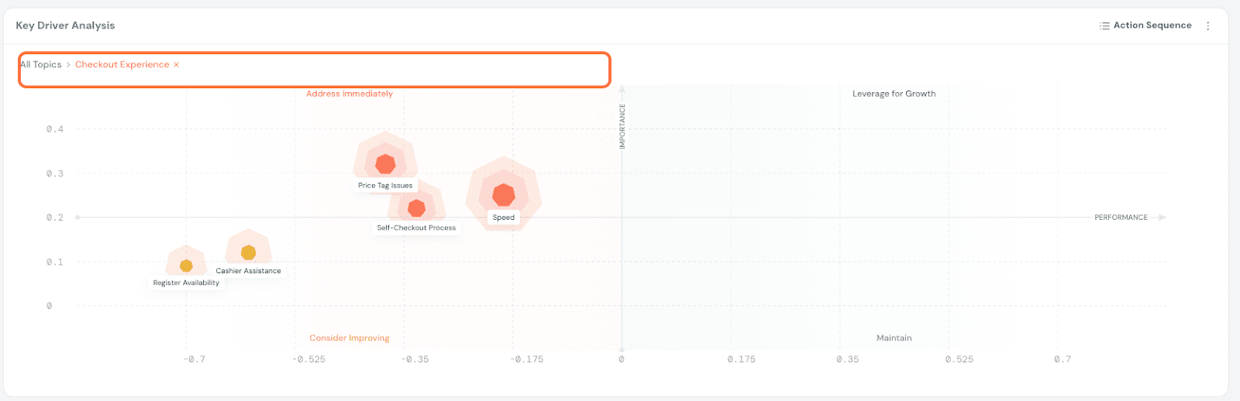Select the Maintain quadrant label
Viewport: 1240px width, 401px height.
coord(894,338)
